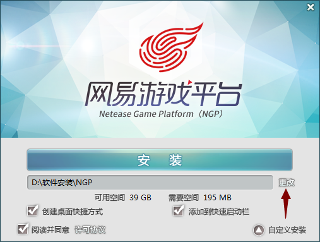Click the 创建桌面快捷方式 label text
320x242 pixels.
[73, 212]
